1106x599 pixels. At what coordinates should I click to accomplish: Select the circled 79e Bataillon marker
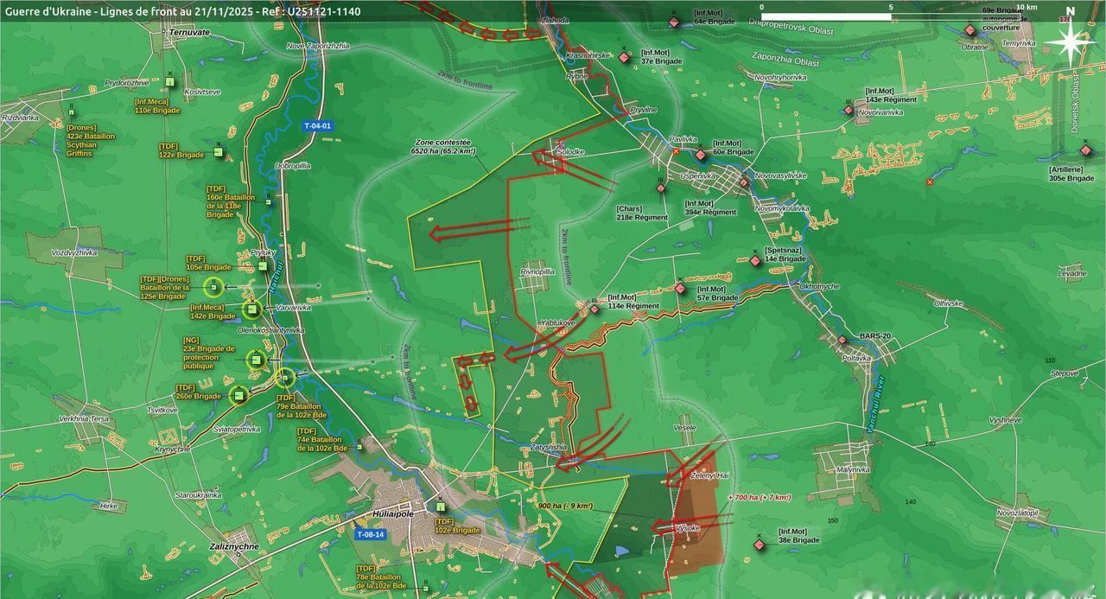coord(285,378)
